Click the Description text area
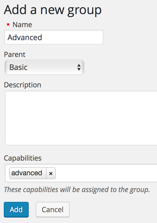This screenshot has width=157, height=223. (x=78, y=117)
